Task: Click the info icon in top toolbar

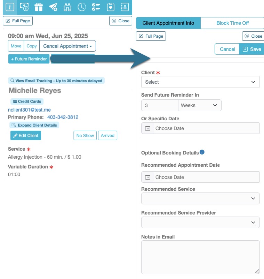Action: click(x=10, y=7)
